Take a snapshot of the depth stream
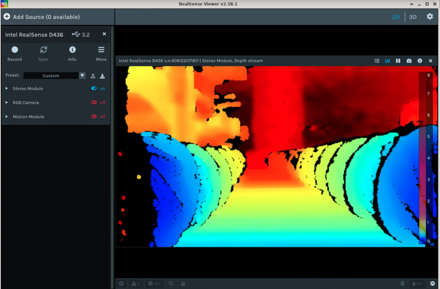The width and height of the screenshot is (440, 289). [409, 61]
